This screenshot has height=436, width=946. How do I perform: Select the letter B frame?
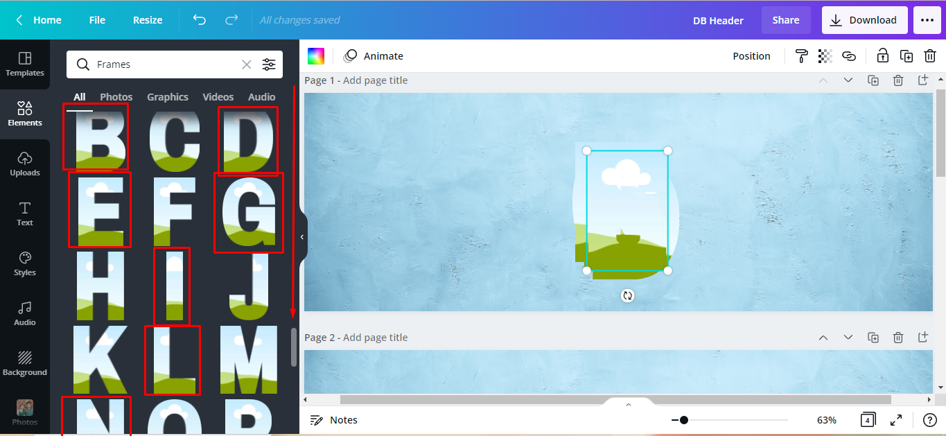100,140
